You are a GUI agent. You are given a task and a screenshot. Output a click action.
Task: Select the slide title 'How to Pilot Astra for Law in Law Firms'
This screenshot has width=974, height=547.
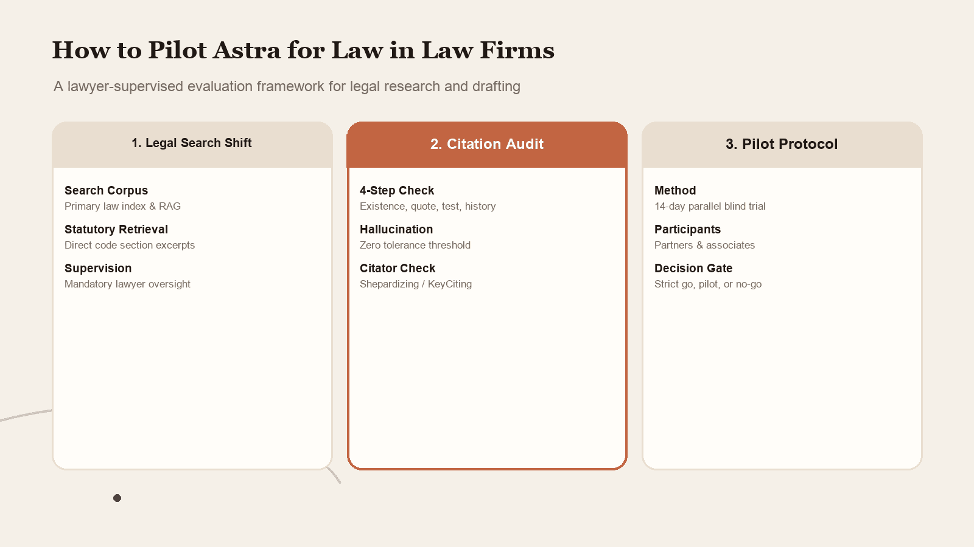[x=303, y=50]
